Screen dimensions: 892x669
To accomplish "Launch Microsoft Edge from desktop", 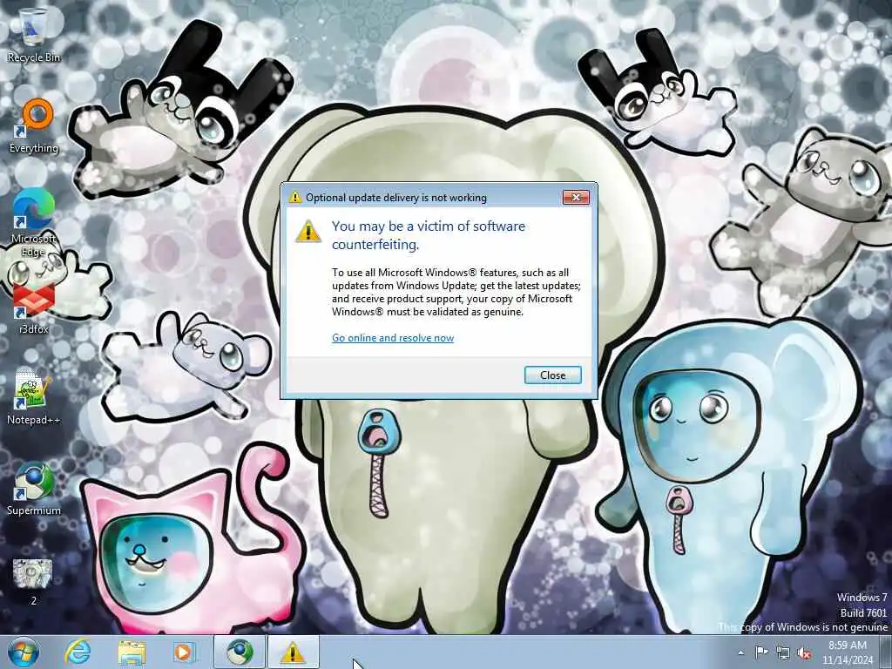I will click(33, 222).
